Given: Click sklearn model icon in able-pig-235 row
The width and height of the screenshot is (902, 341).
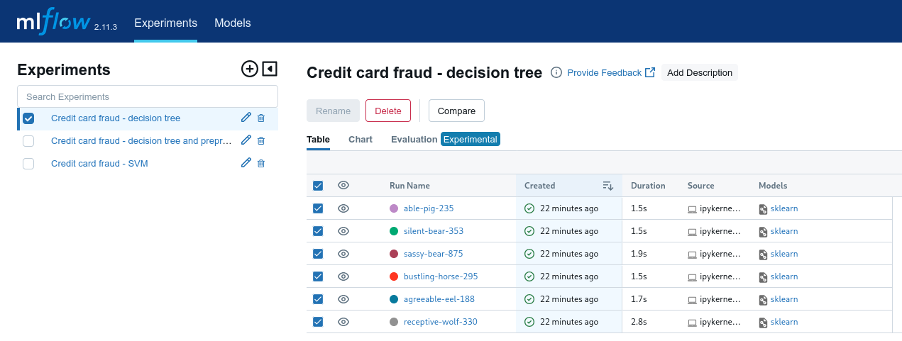Looking at the screenshot, I should pos(763,208).
